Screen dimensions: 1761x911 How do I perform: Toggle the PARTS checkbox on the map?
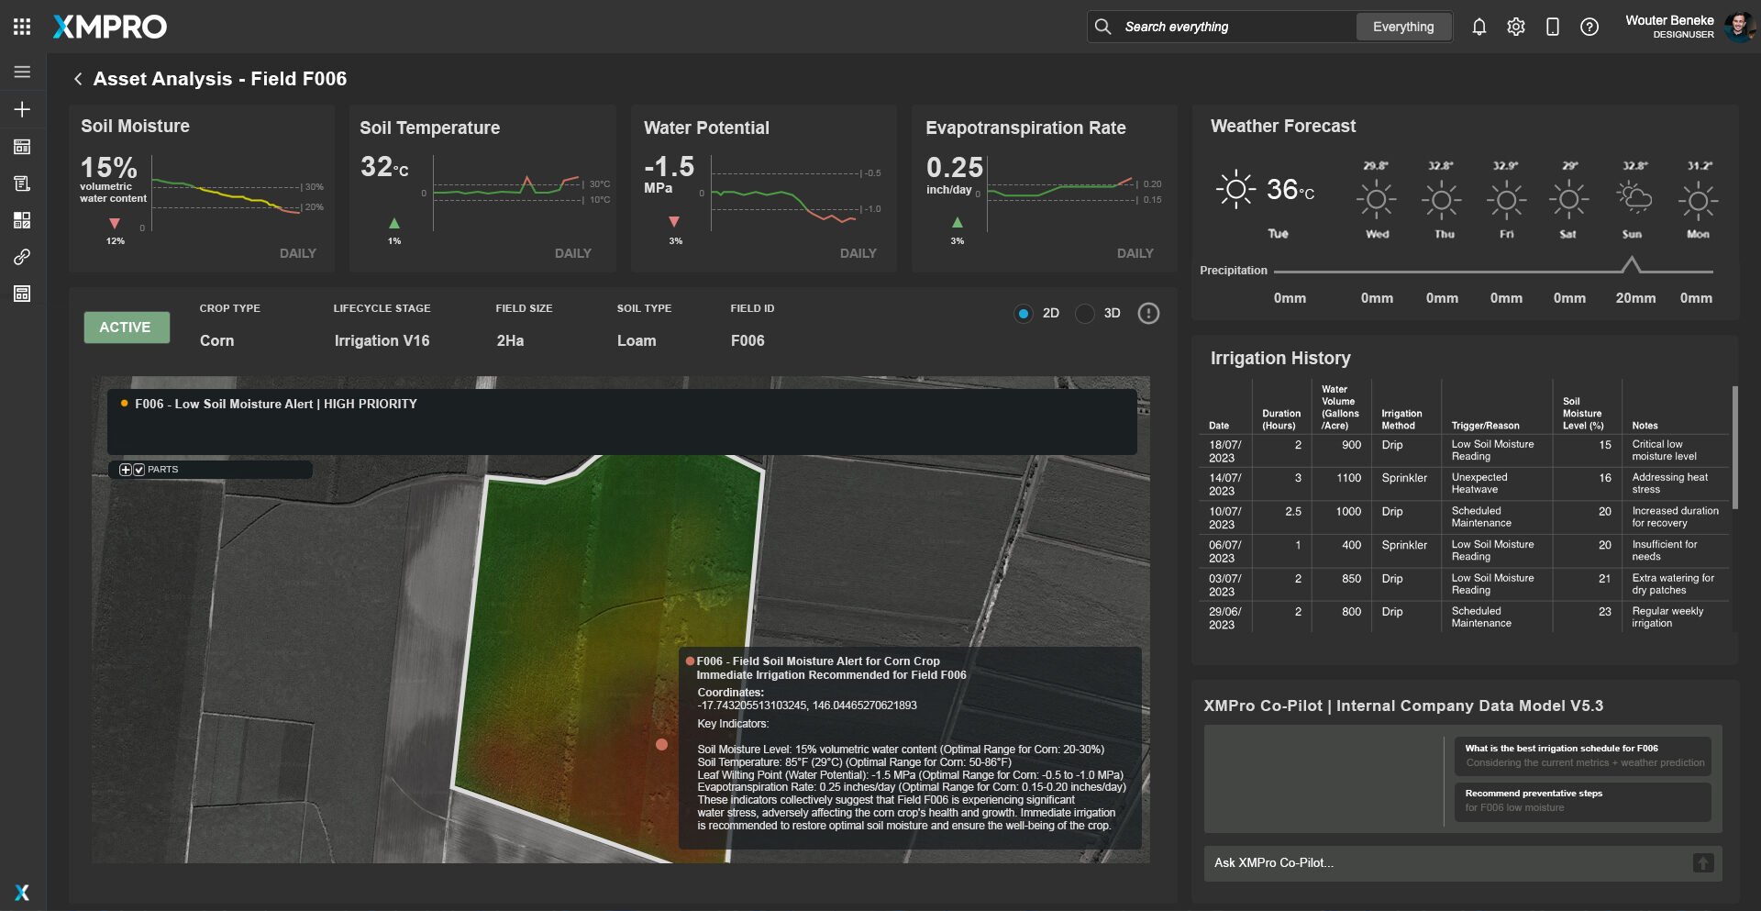click(x=139, y=470)
